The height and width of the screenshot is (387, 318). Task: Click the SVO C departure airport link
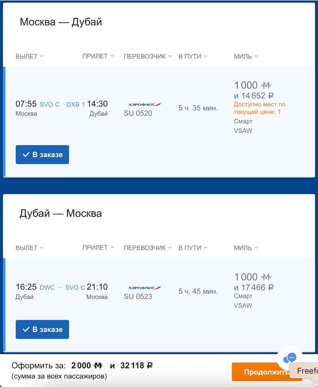point(50,105)
